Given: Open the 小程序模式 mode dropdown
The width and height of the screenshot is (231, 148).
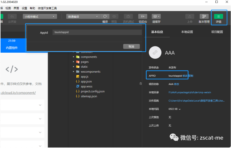Looking at the screenshot, I should point(40,16).
